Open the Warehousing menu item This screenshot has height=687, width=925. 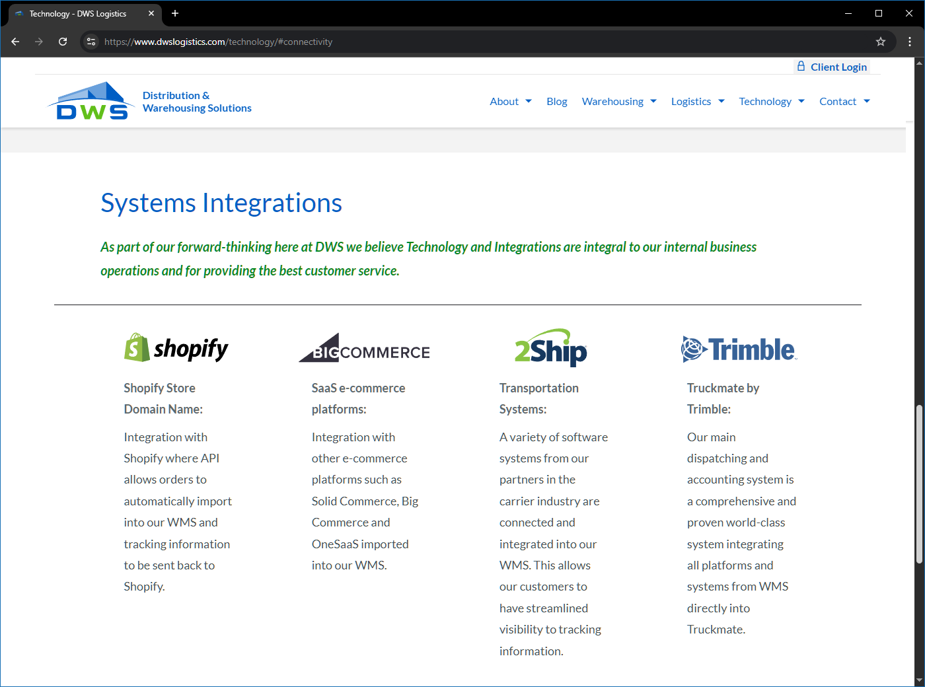pos(612,101)
